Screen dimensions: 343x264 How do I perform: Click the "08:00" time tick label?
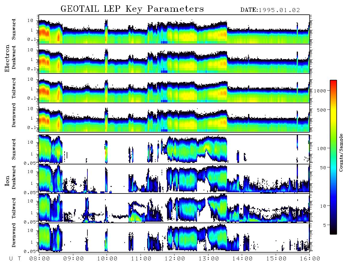tap(40, 259)
